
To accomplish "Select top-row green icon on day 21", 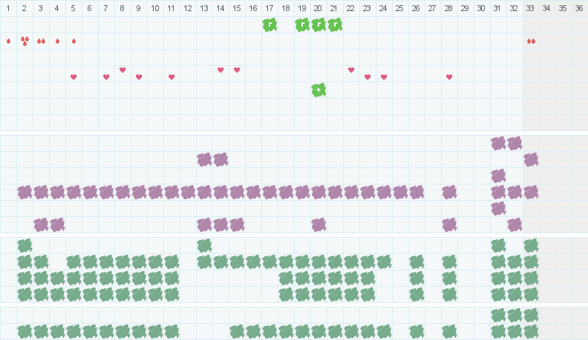I will coord(335,24).
